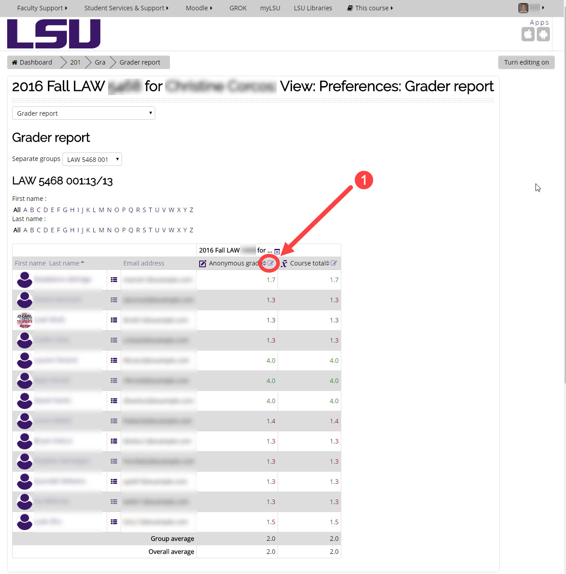Filter Last name by letter W
The image size is (566, 574).
[x=171, y=230]
